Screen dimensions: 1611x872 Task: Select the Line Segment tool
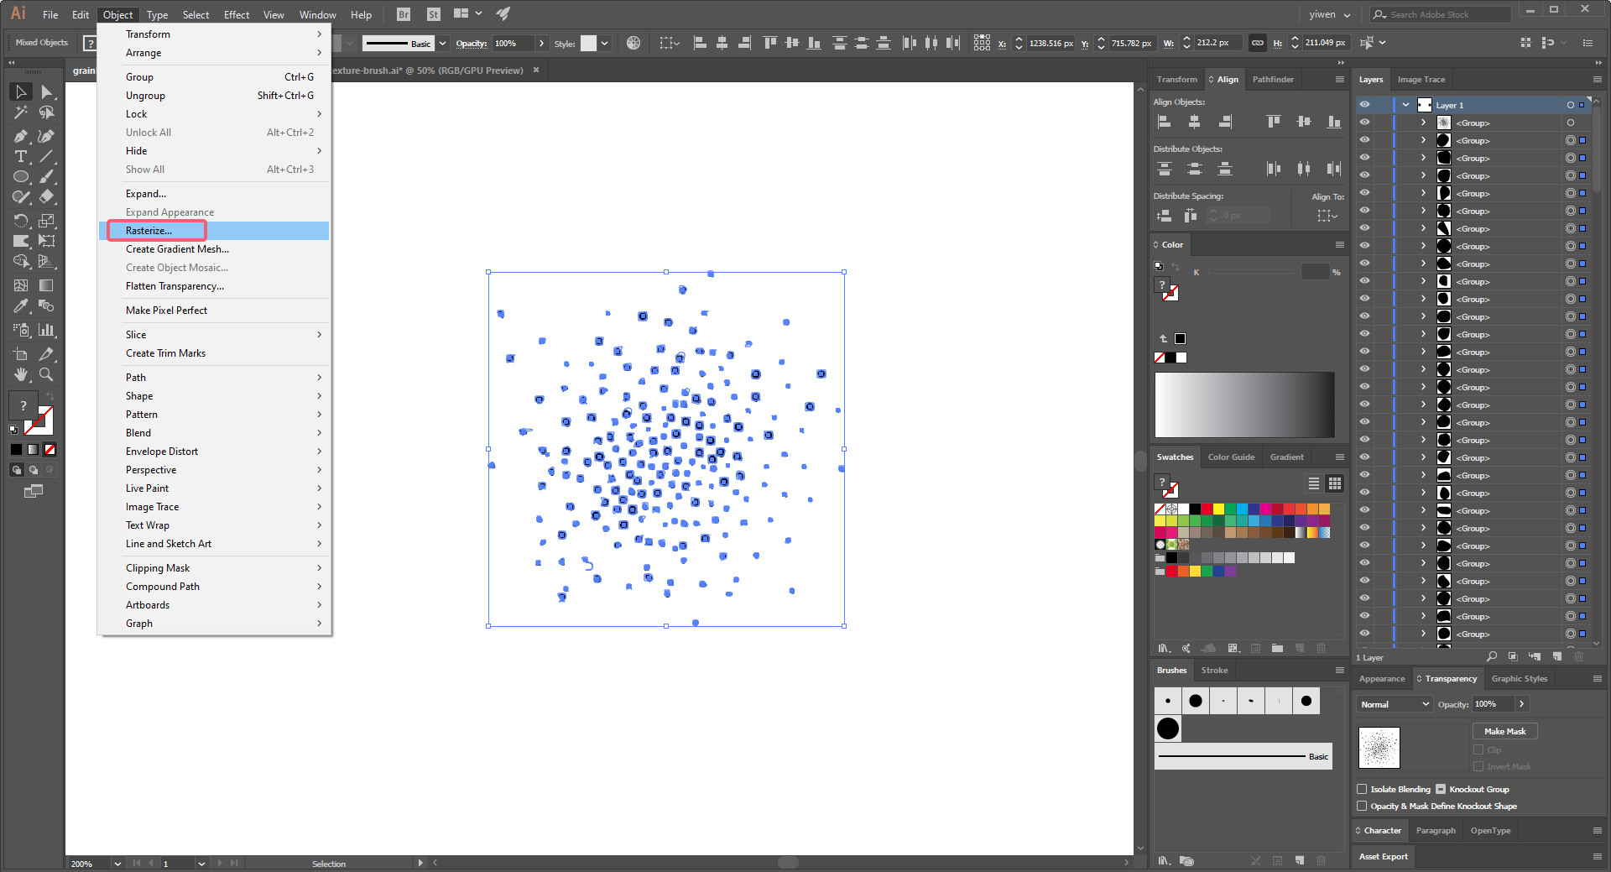point(47,156)
